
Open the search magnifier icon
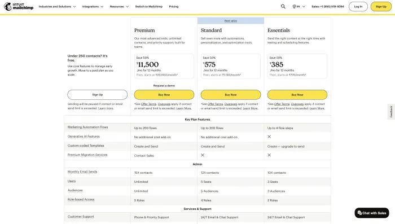283,7
